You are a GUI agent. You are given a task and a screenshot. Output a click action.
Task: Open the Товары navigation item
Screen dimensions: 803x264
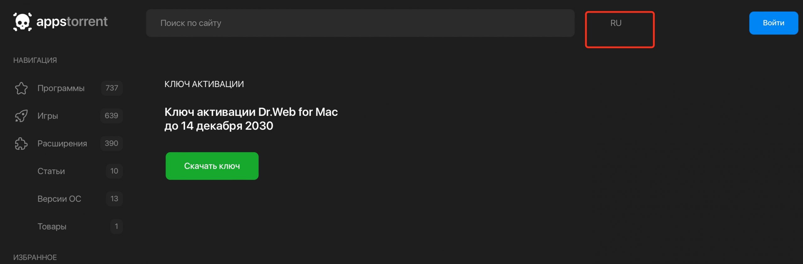tap(52, 226)
